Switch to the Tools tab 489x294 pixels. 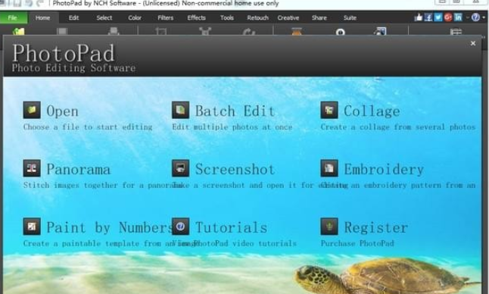(x=227, y=17)
